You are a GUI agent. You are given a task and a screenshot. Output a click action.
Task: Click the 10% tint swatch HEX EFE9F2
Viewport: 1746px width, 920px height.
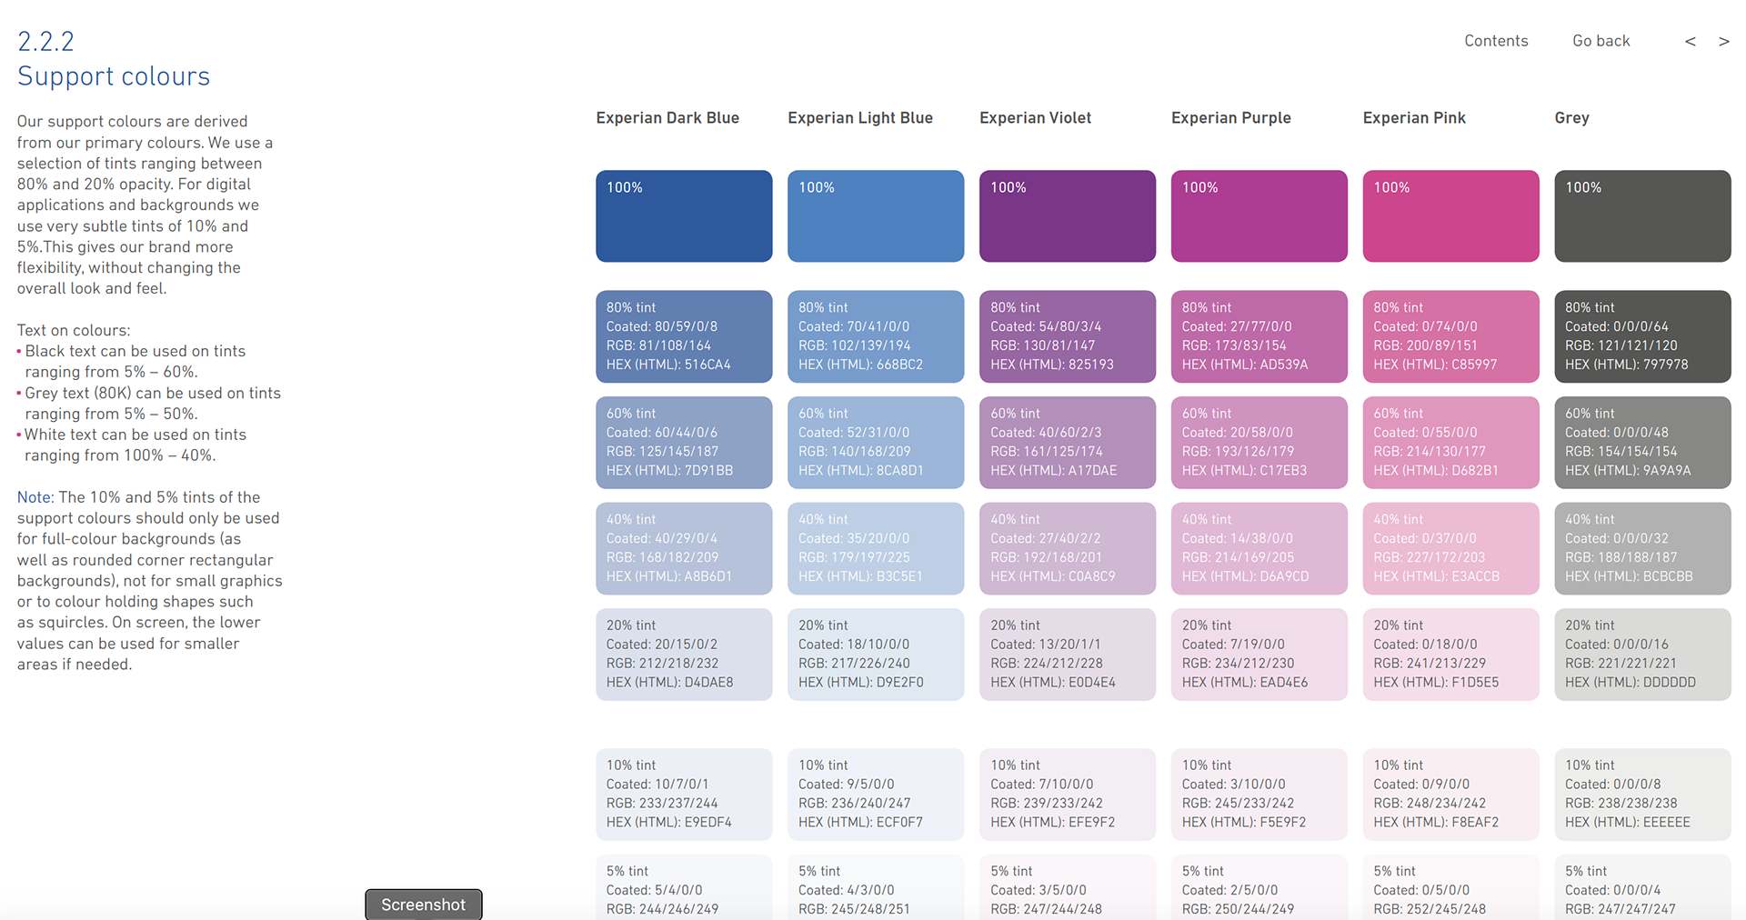click(1068, 795)
